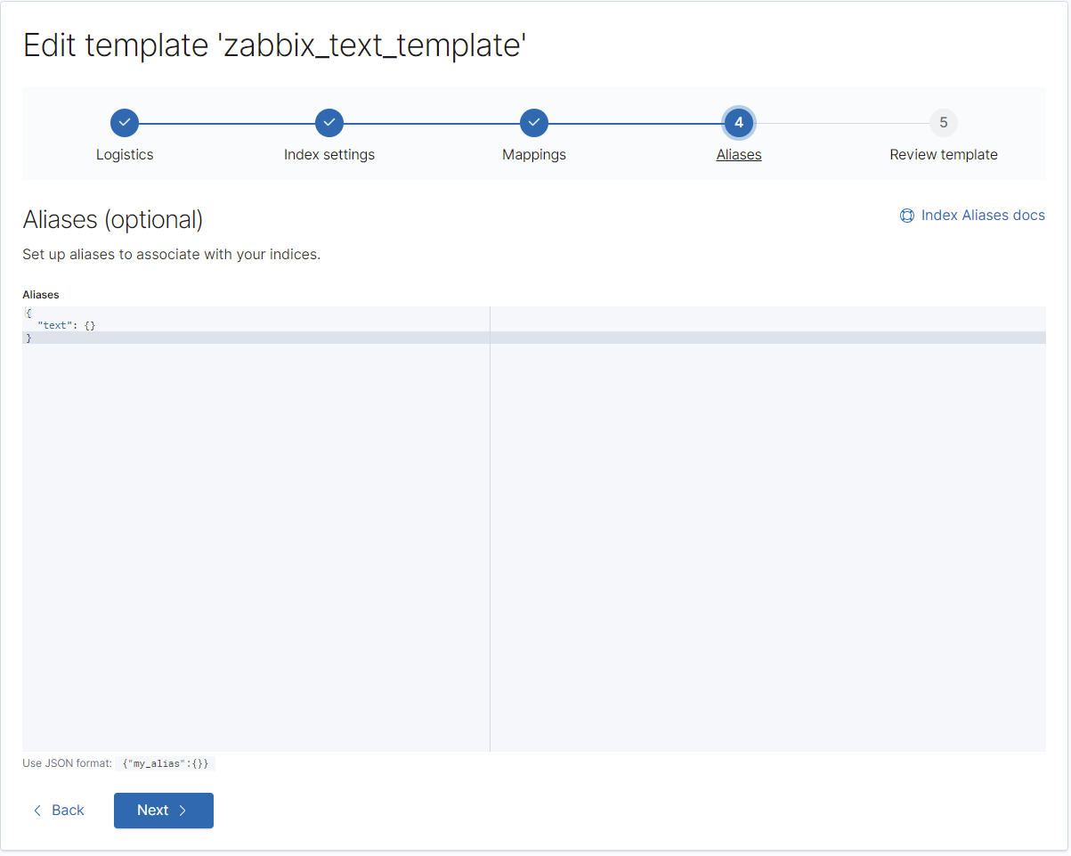Click the {"my_alias":{}} example code snippet
Viewport: 1071px width, 856px height.
166,764
